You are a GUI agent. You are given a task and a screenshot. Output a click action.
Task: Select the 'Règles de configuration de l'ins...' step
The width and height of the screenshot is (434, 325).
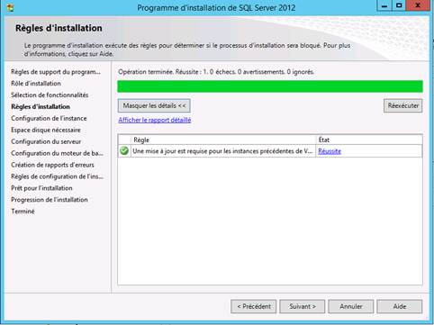(x=57, y=176)
